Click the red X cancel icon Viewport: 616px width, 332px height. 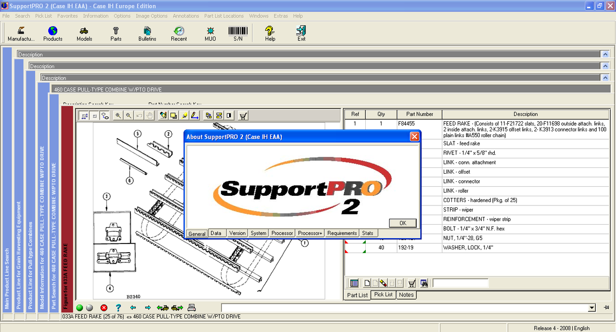[x=104, y=307]
